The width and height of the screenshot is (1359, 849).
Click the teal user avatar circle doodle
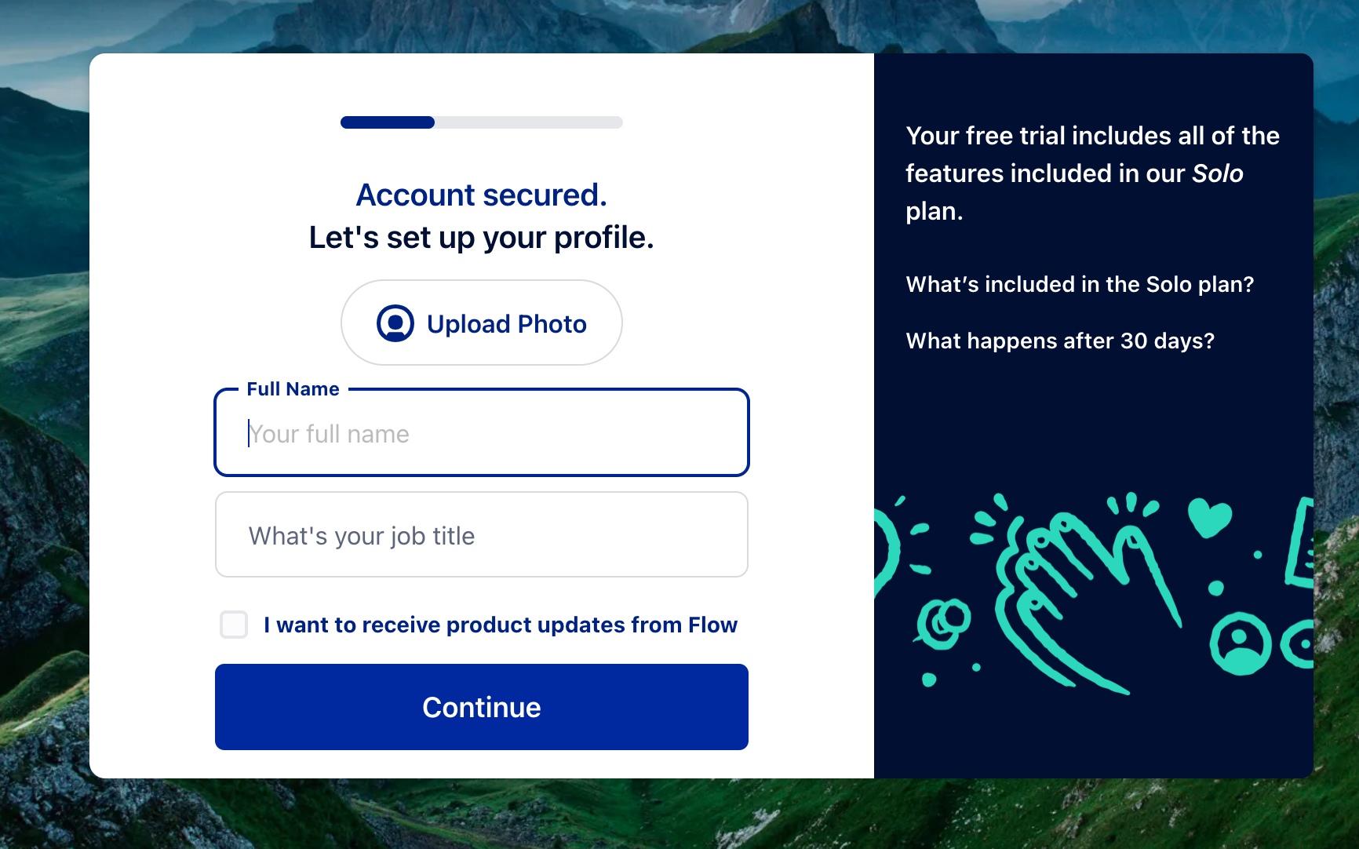tap(1240, 643)
